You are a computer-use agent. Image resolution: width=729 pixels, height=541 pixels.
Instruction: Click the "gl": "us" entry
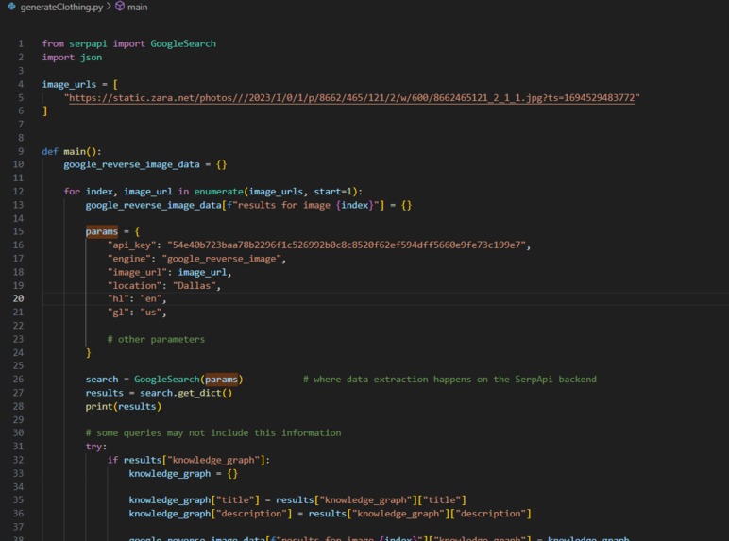pyautogui.click(x=135, y=312)
